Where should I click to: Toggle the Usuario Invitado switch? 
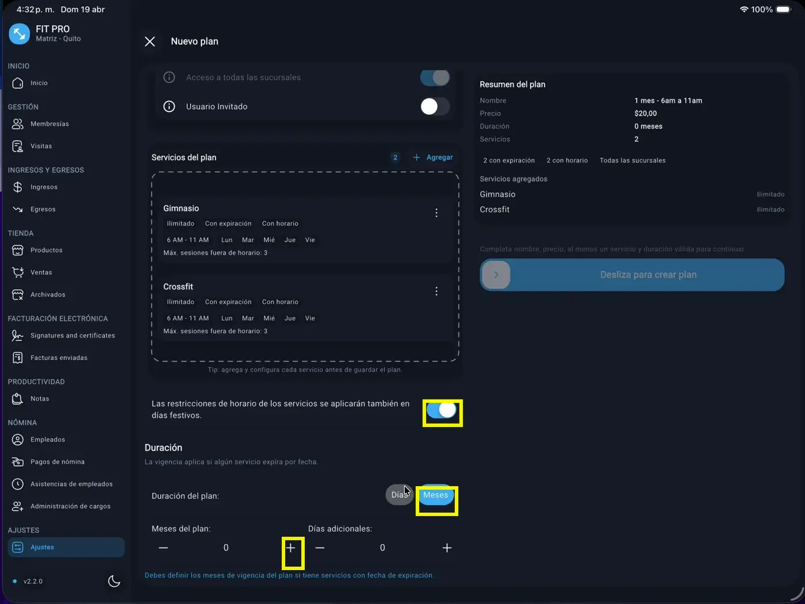point(435,106)
